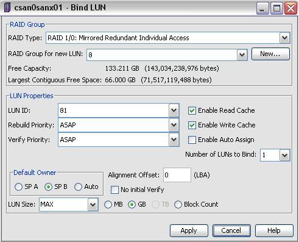Open the LUN Size dropdown
The width and height of the screenshot is (299, 242).
pos(93,204)
